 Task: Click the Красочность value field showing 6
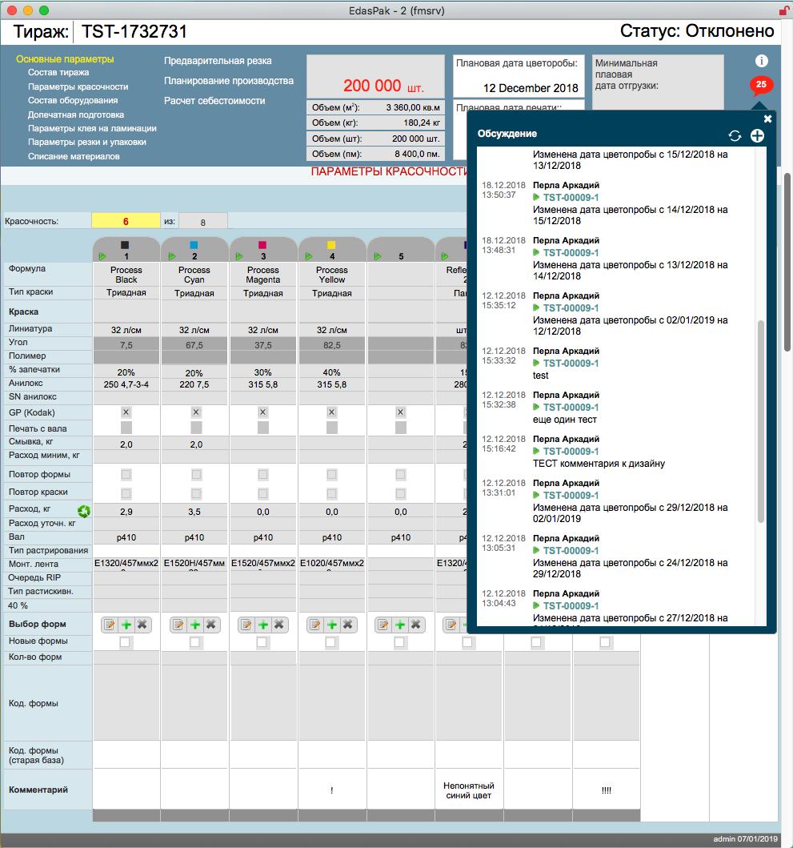coord(126,221)
